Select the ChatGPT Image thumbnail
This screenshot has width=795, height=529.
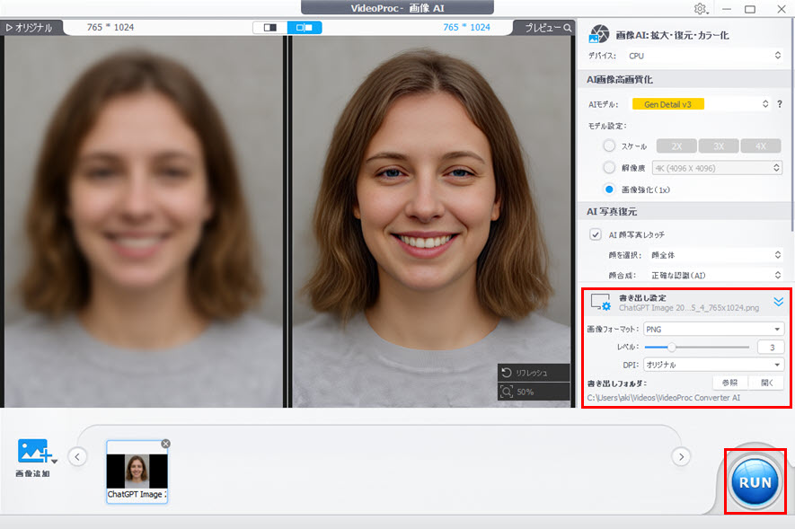137,469
